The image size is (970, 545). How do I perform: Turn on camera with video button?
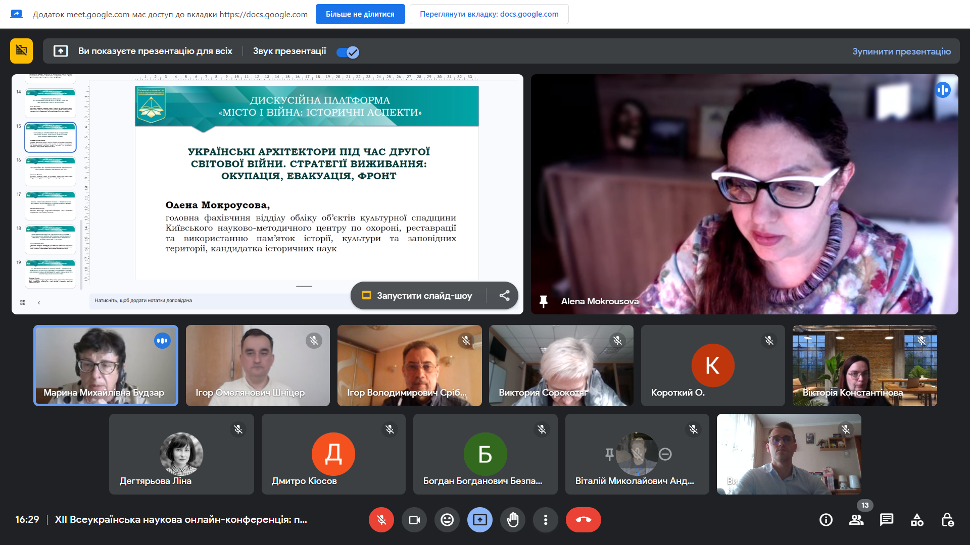[x=414, y=520]
